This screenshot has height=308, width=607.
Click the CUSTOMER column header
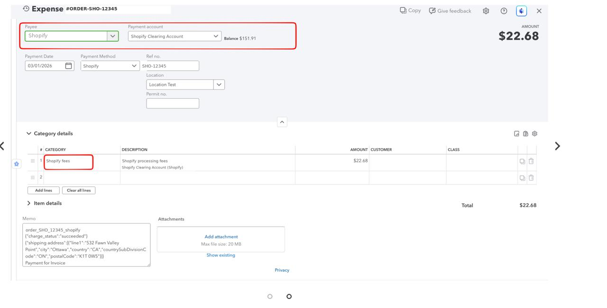(381, 150)
